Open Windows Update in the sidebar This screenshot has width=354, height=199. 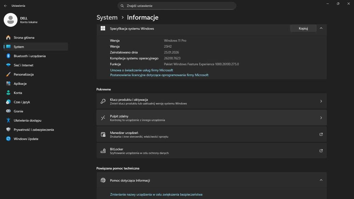click(36, 139)
